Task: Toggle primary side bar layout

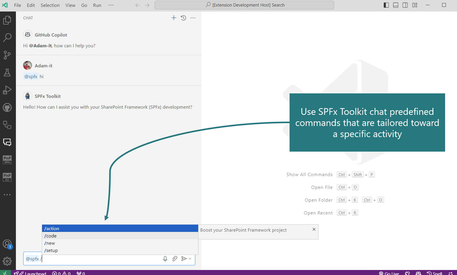Action: [x=386, y=5]
